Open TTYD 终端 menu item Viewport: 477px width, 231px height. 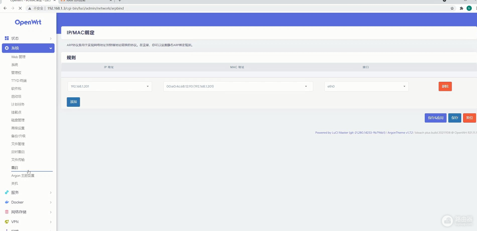19,81
